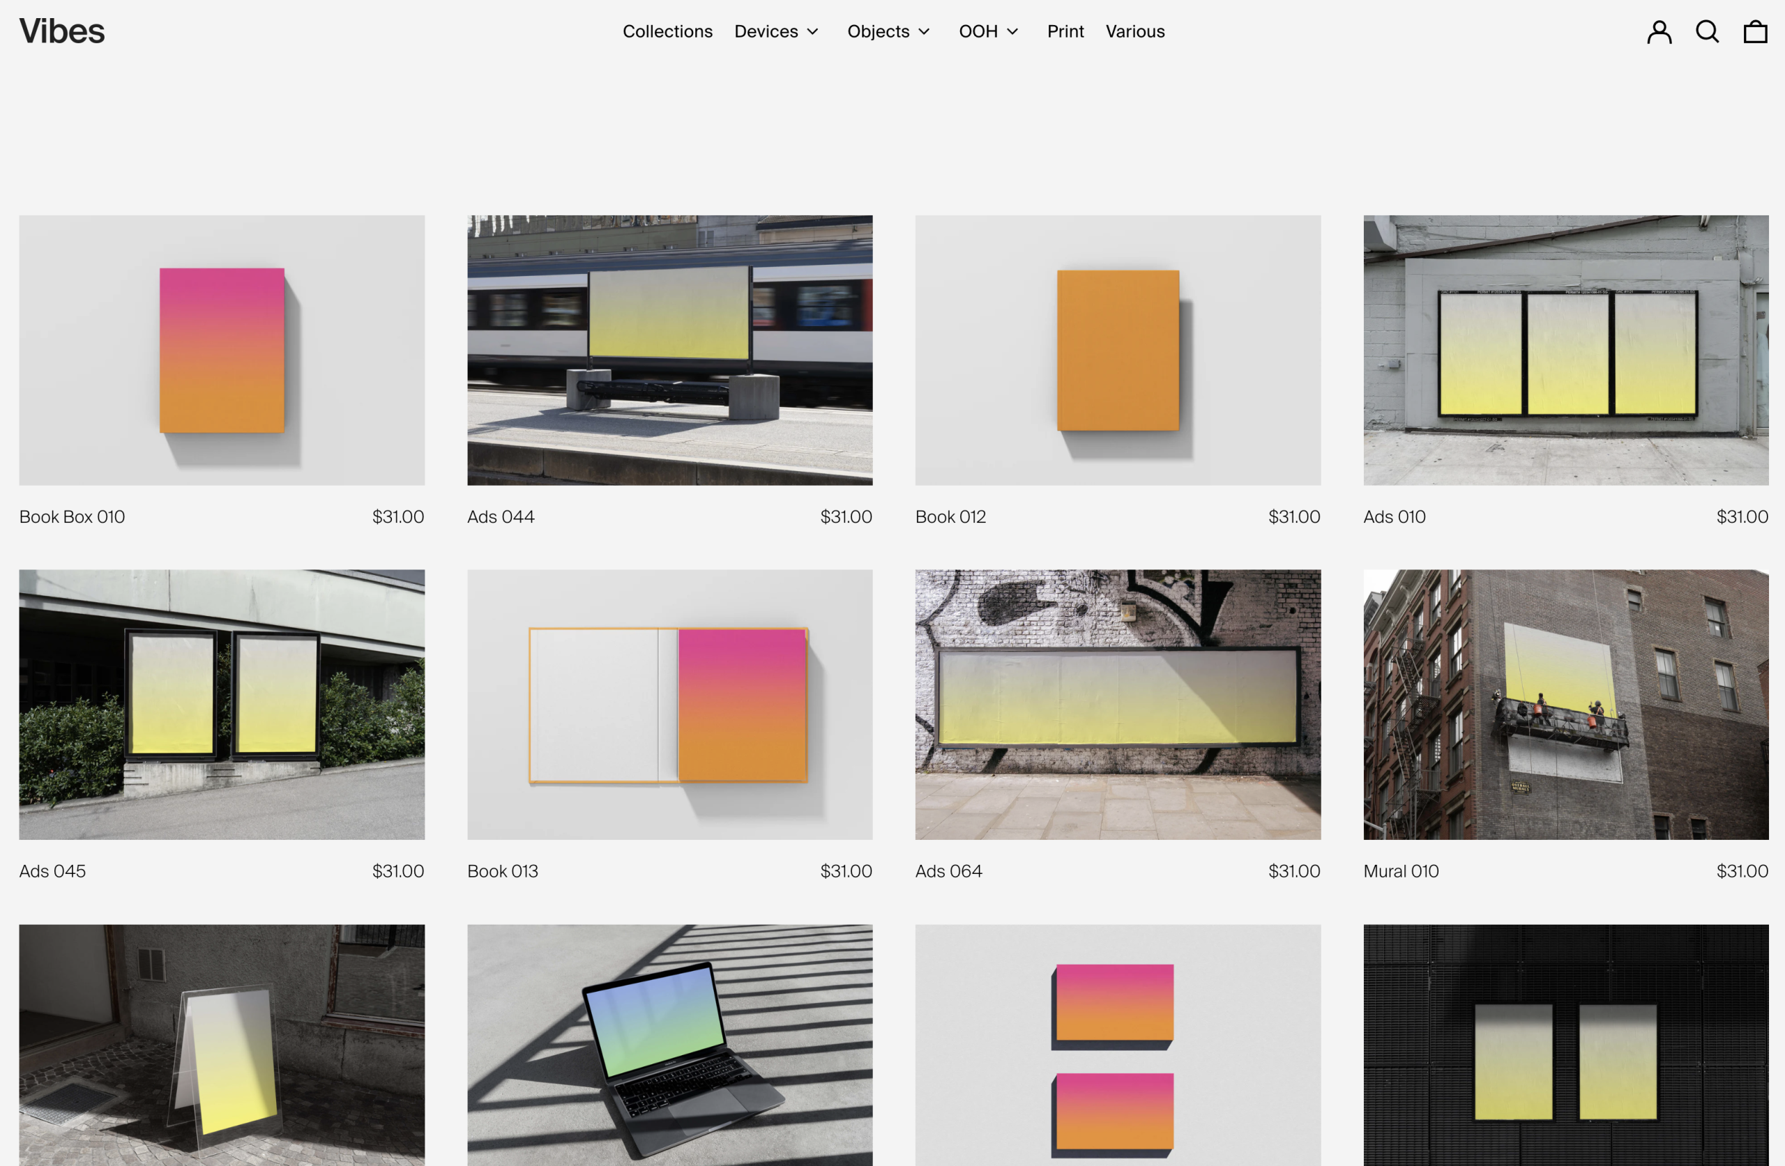Click the laptop mockup thumbnail
1785x1166 pixels.
669,1045
